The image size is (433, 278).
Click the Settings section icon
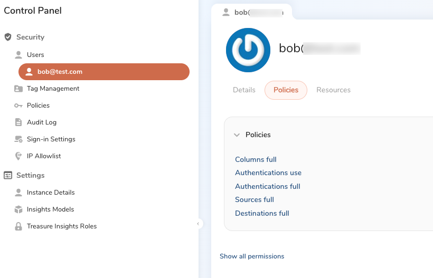[8, 175]
